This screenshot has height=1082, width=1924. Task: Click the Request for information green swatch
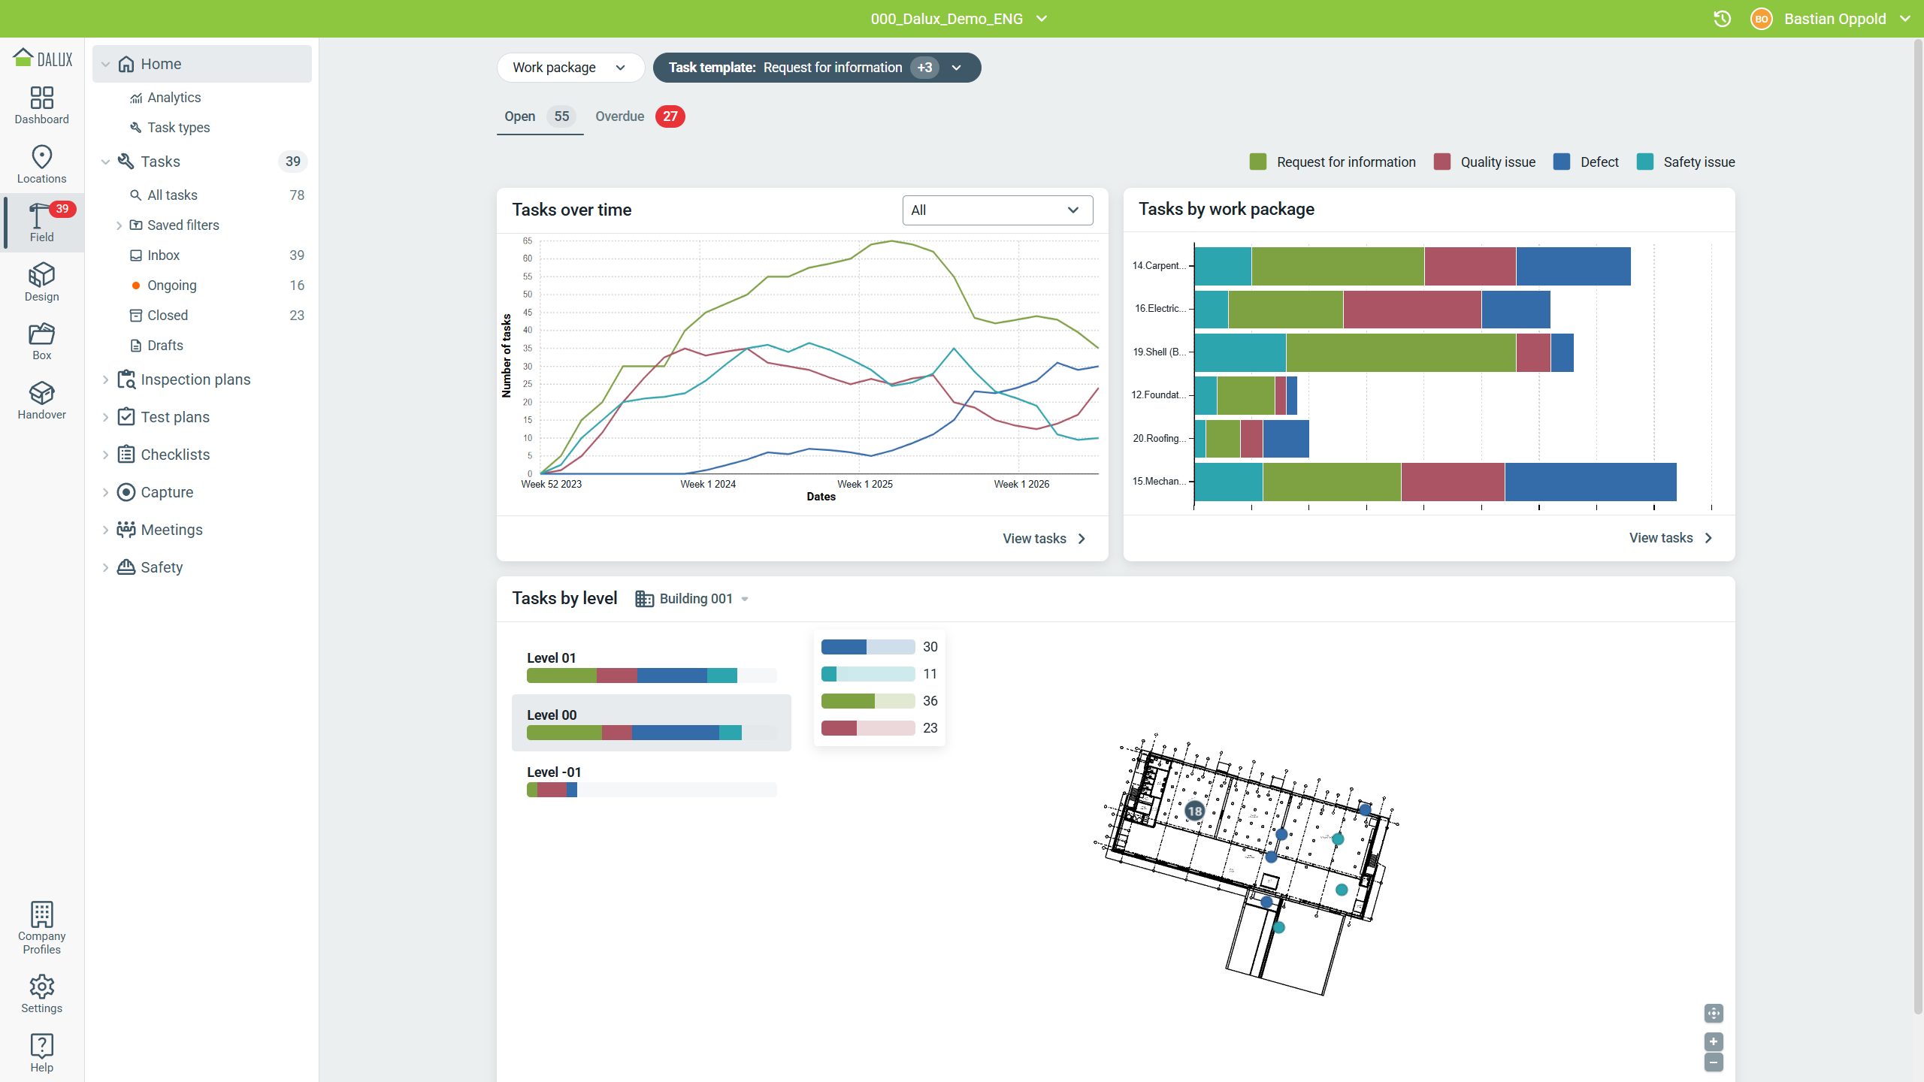[x=1258, y=162]
